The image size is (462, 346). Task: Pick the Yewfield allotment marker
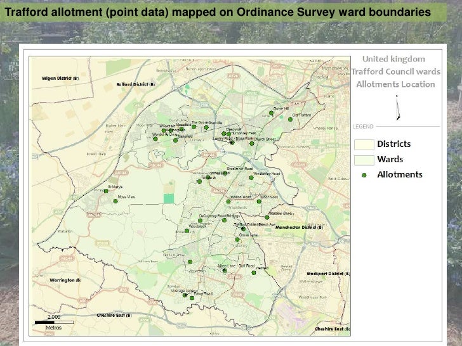(254, 273)
